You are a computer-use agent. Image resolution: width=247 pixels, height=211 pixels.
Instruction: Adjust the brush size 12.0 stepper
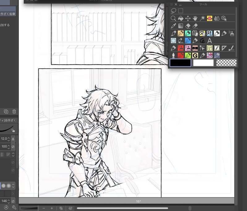(9, 139)
